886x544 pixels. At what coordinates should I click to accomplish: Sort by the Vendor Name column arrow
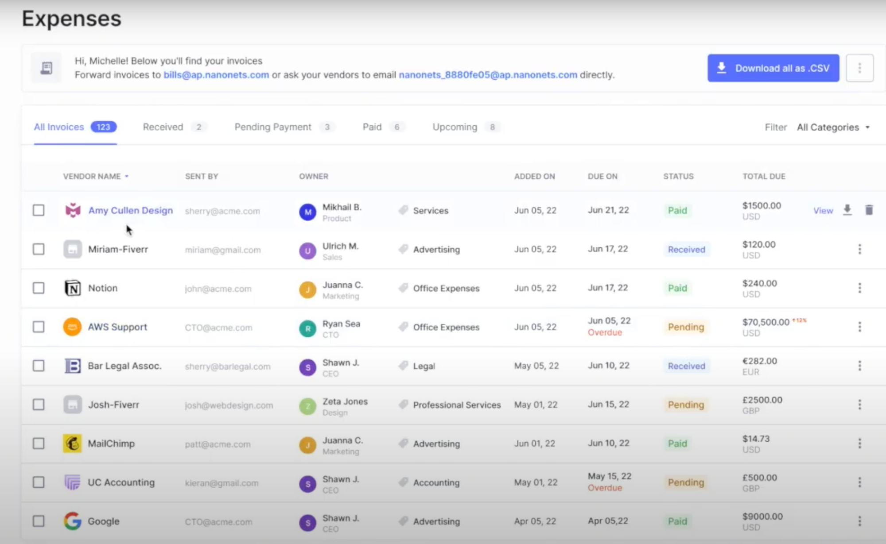(x=127, y=176)
